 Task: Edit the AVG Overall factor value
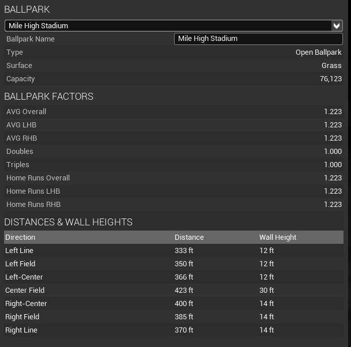click(x=333, y=112)
